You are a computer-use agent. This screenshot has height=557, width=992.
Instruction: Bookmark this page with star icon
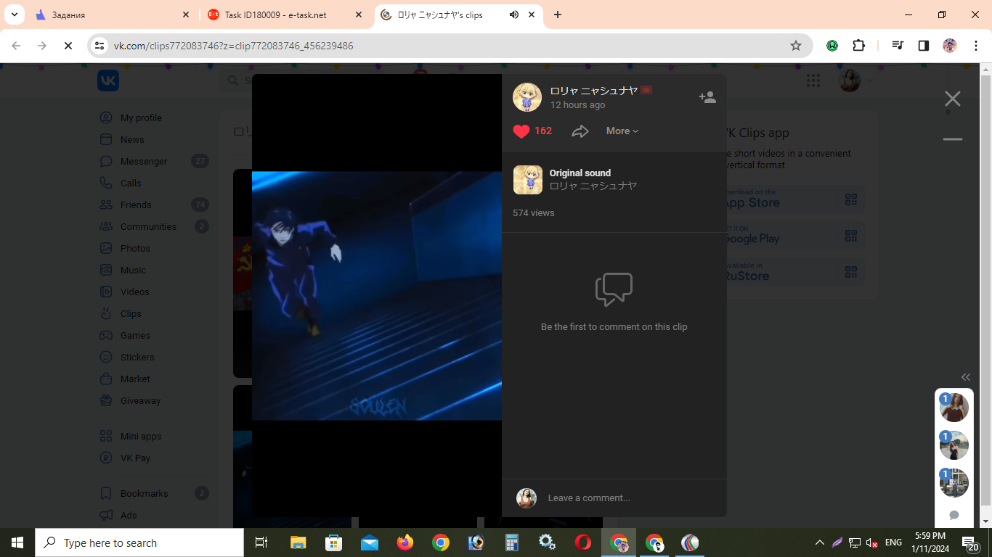pyautogui.click(x=796, y=46)
